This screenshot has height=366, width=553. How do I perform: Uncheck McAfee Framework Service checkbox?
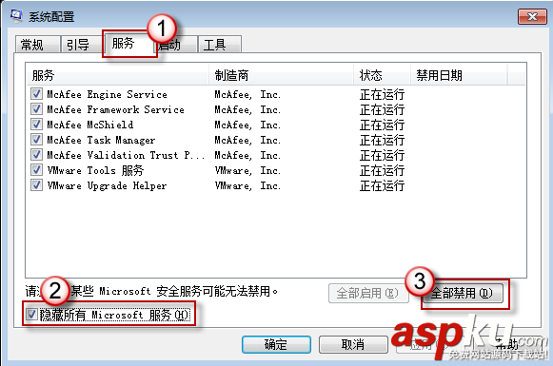click(36, 108)
